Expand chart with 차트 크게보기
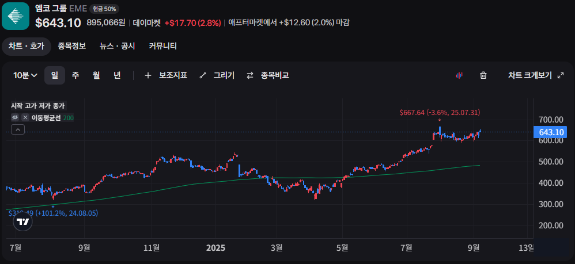The width and height of the screenshot is (575, 264). coord(535,75)
